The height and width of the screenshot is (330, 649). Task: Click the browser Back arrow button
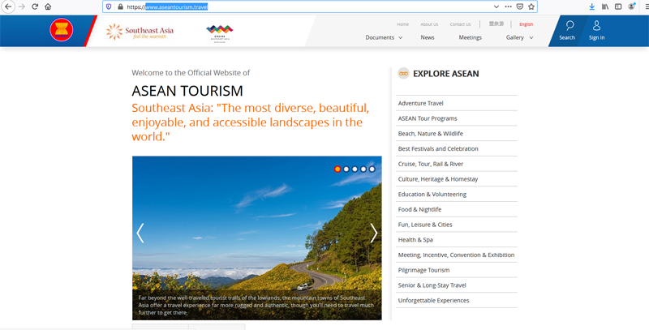pyautogui.click(x=8, y=6)
